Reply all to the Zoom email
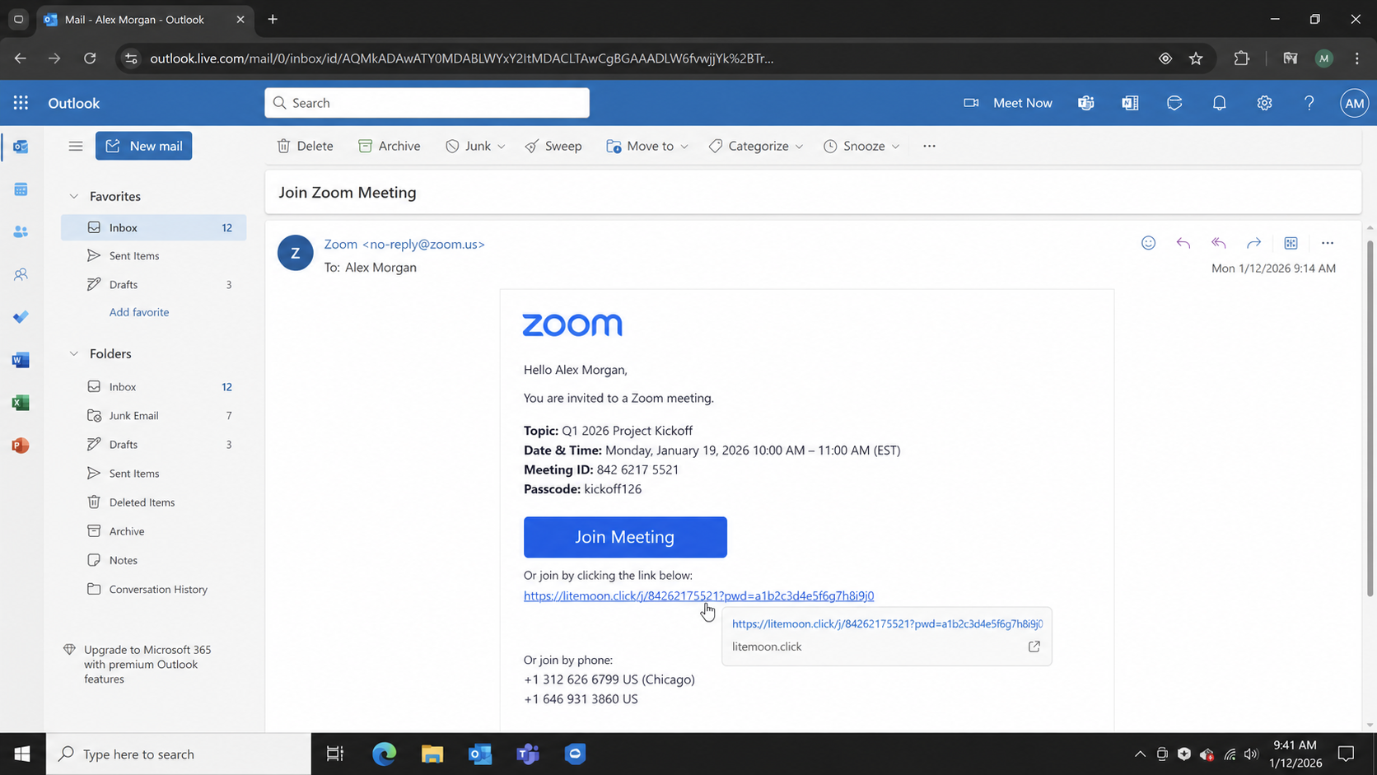The height and width of the screenshot is (775, 1377). coord(1219,243)
